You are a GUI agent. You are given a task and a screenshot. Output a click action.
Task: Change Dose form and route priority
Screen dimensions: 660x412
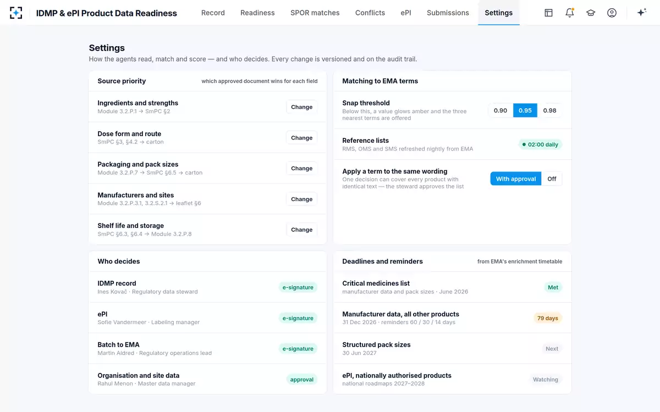coord(301,138)
